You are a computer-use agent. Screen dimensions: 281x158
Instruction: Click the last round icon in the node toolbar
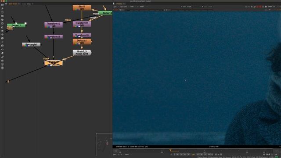pyautogui.click(x=2, y=68)
